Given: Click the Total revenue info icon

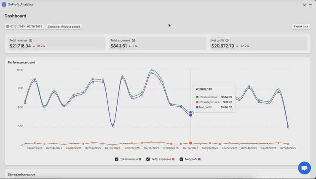Looking at the screenshot, I should pyautogui.click(x=31, y=40).
